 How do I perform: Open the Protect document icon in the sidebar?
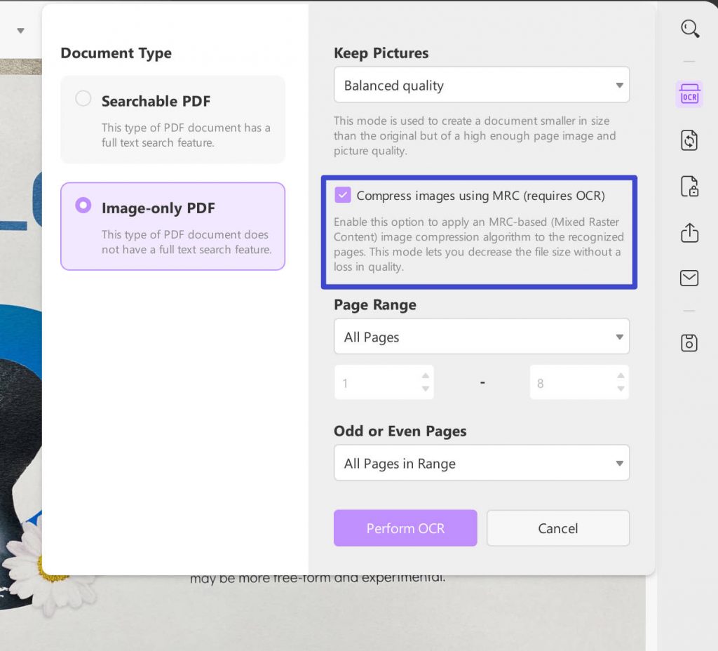(x=690, y=186)
